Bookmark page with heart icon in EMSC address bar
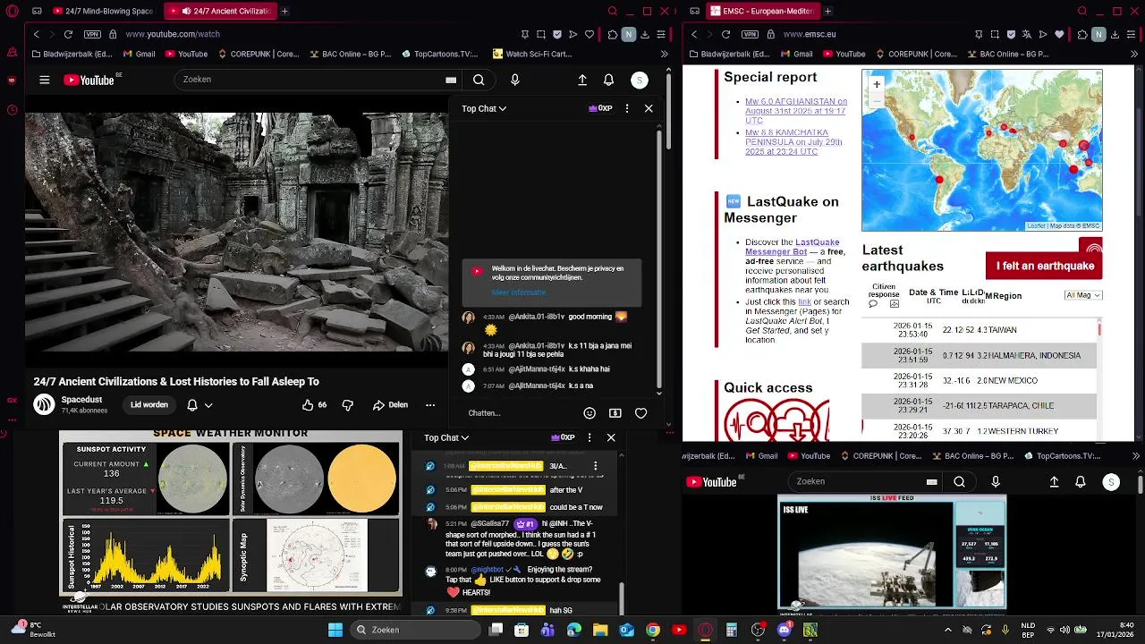Viewport: 1145px width, 644px height. coord(1060,34)
